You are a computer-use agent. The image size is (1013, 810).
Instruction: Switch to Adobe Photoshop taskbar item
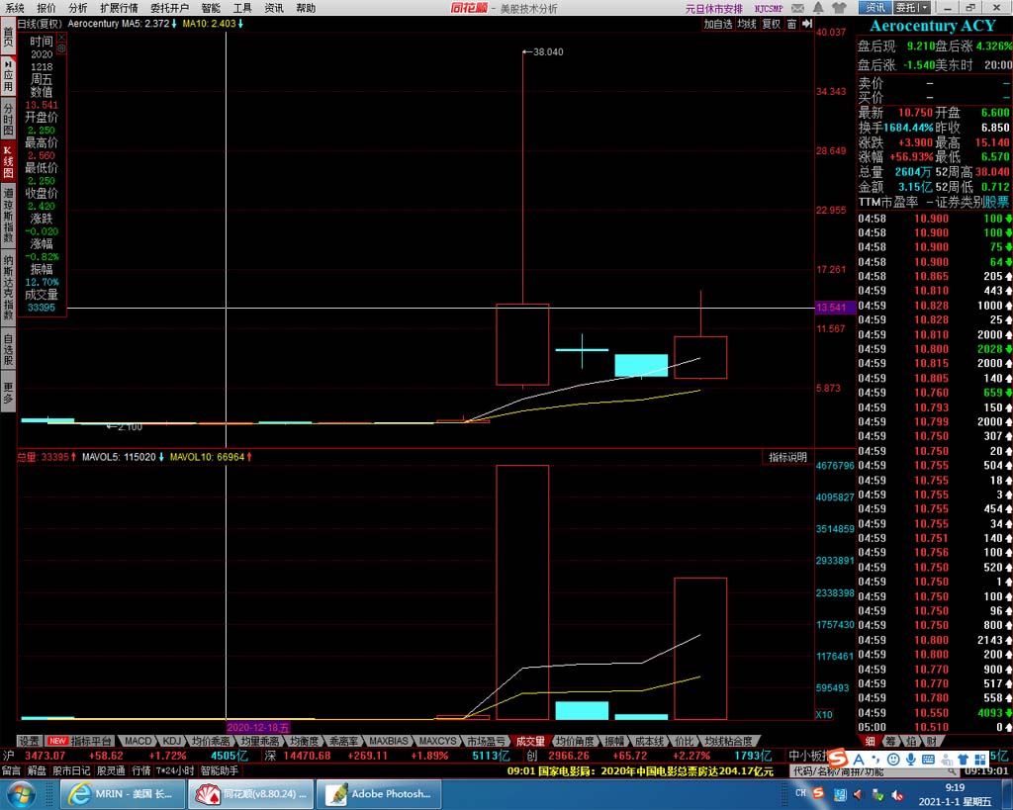(379, 794)
